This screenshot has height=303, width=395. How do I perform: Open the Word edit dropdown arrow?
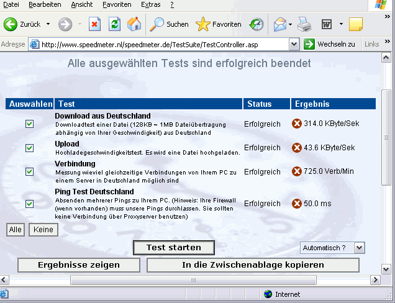pyautogui.click(x=341, y=24)
